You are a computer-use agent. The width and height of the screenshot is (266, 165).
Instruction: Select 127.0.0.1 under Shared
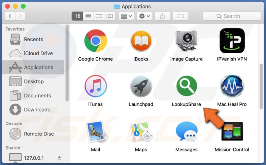pyautogui.click(x=33, y=158)
